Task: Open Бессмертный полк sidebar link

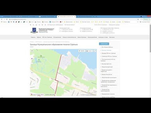Action: pyautogui.click(x=107, y=64)
